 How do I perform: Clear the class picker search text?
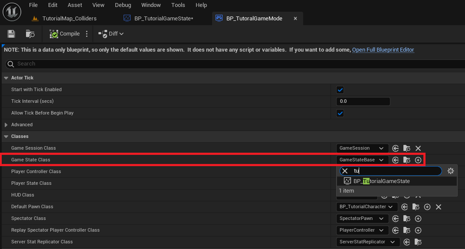tap(345, 171)
